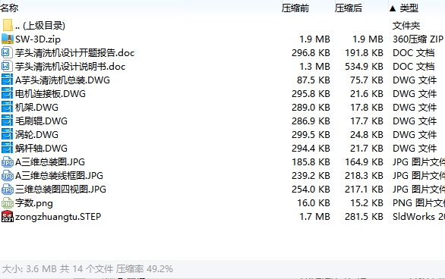The height and width of the screenshot is (279, 445).
Task: Select file 蜗杆轴.DWG
Action: (41, 148)
